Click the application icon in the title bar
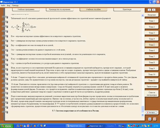The width and height of the screenshot is (160, 128). pyautogui.click(x=2, y=2)
